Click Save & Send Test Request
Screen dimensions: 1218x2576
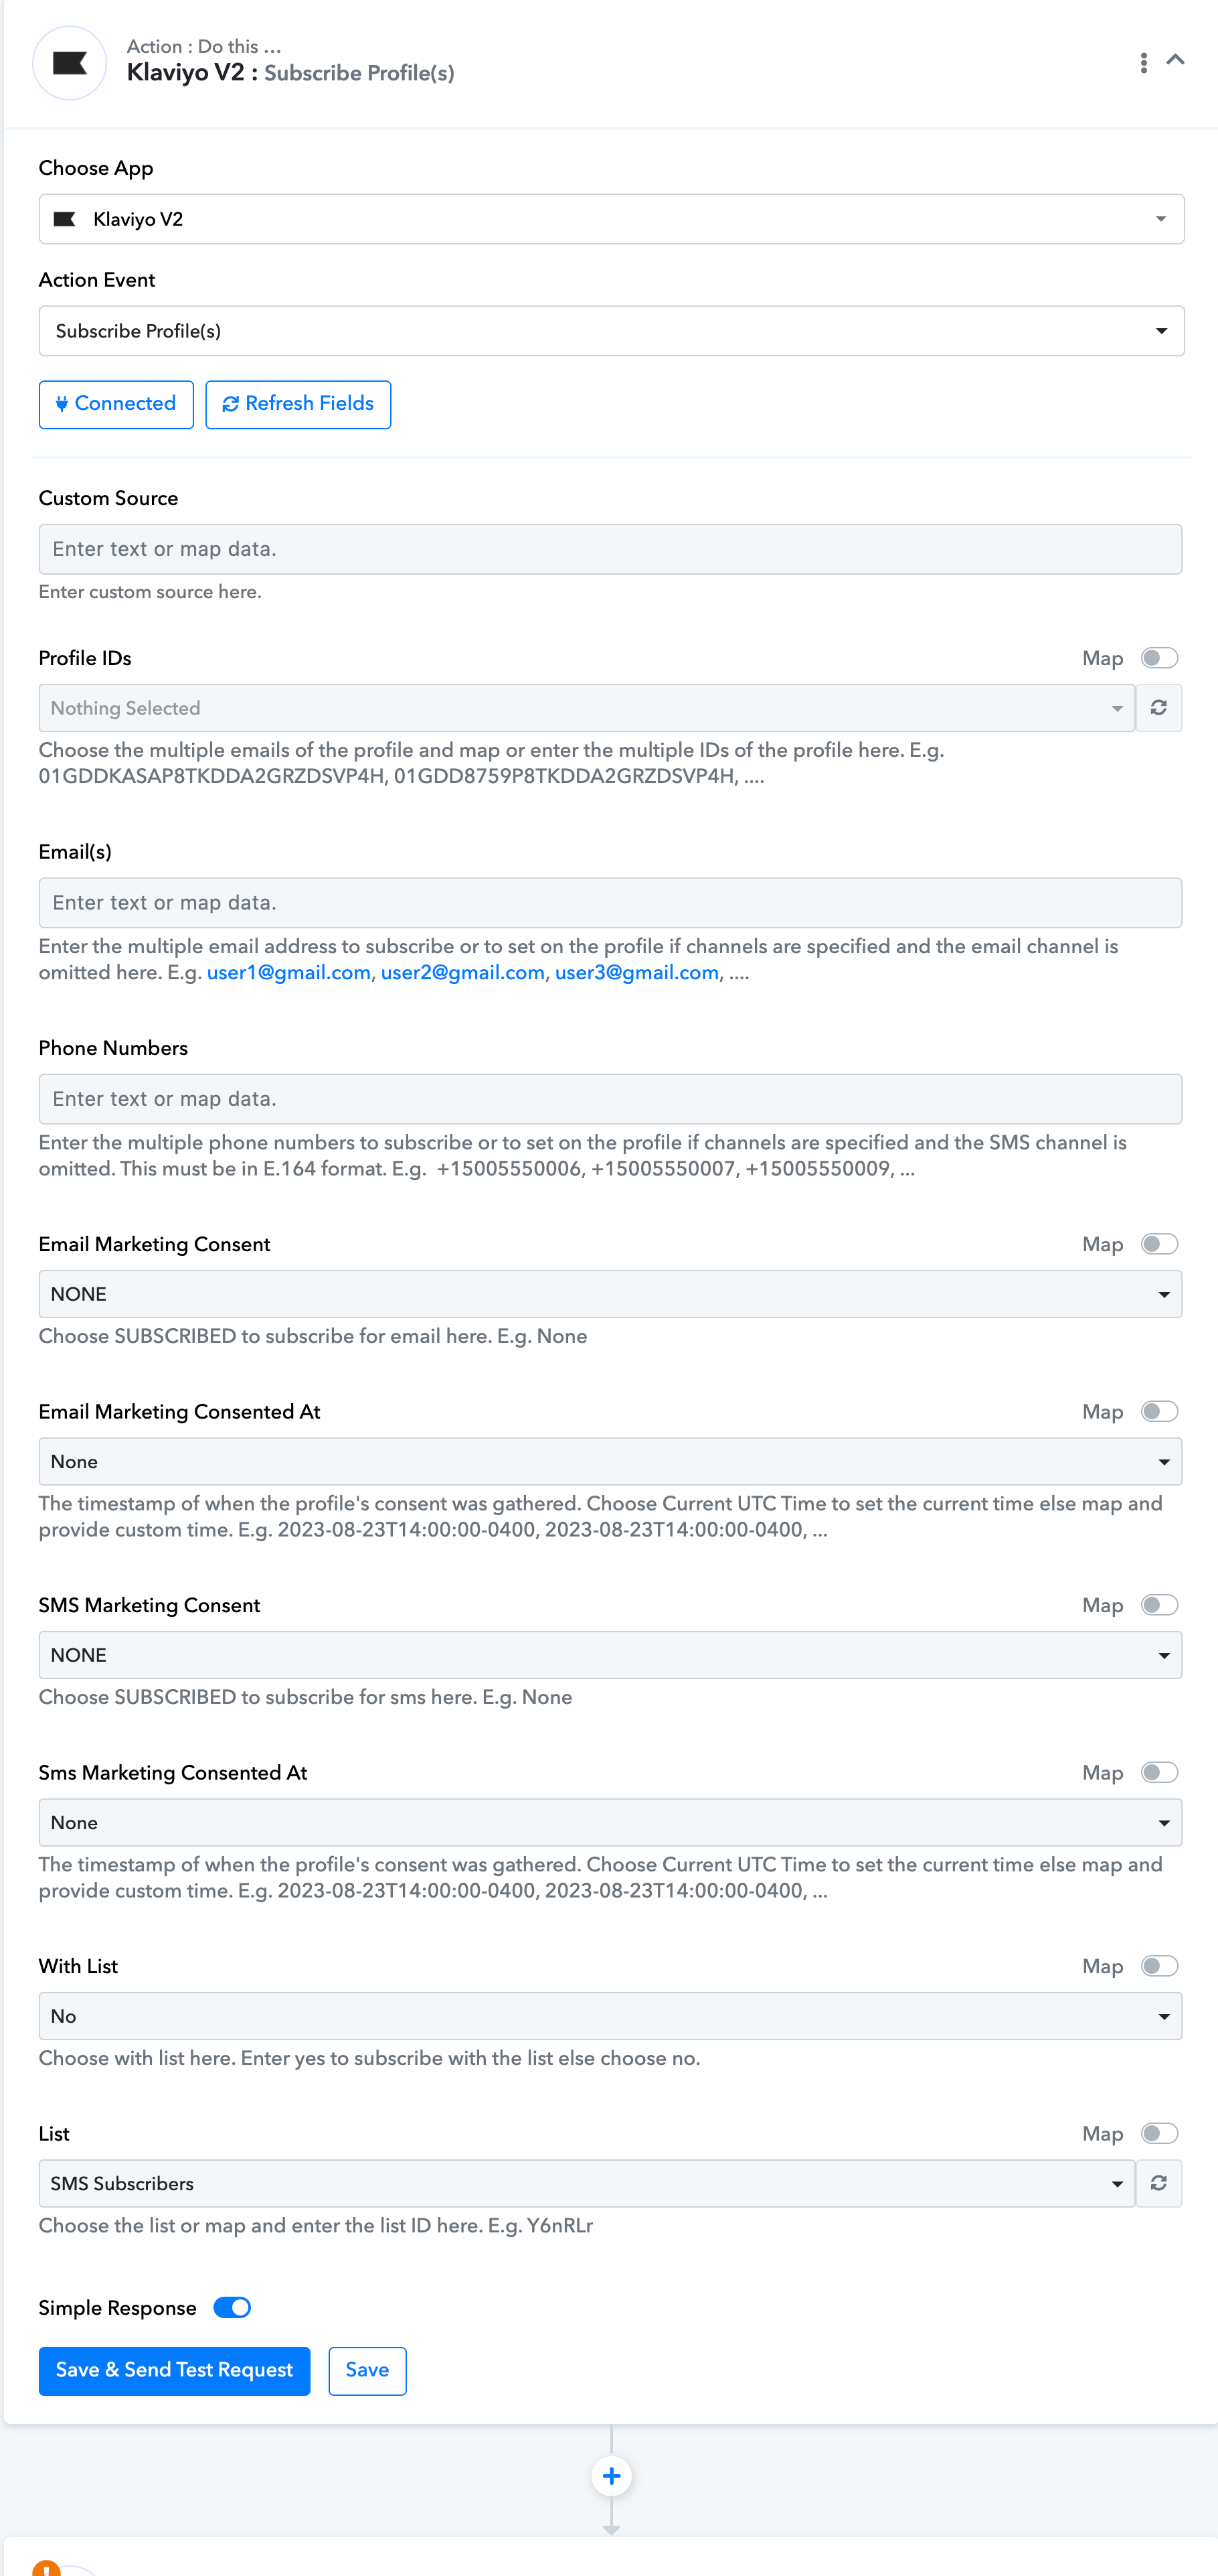pos(174,2370)
